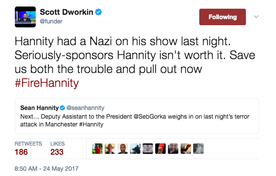Click the @funder handle
The height and width of the screenshot is (176, 276).
coord(51,21)
